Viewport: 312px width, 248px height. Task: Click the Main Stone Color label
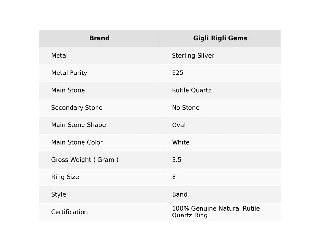77,143
